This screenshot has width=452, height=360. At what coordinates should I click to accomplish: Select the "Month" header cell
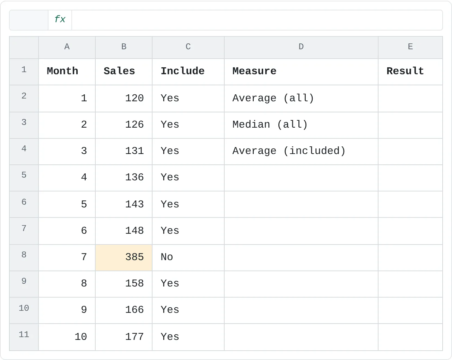click(x=67, y=72)
